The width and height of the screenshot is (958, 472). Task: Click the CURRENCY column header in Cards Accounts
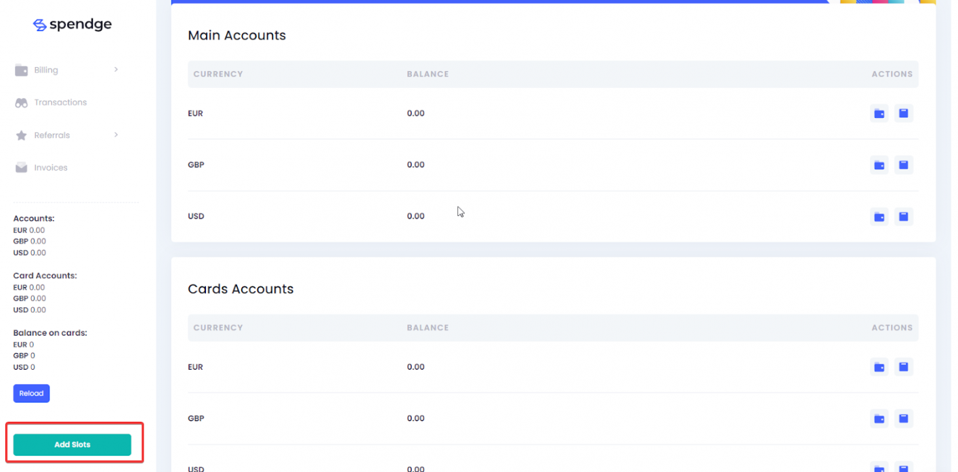click(218, 328)
